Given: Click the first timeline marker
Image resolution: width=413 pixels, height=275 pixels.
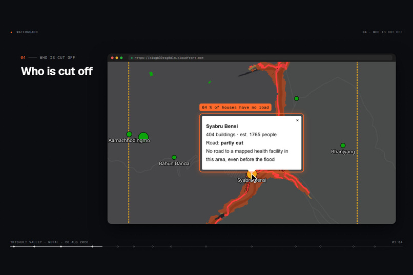Looking at the screenshot, I should pyautogui.click(x=14, y=247).
